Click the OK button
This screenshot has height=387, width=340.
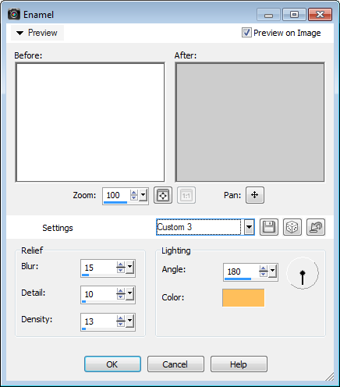coord(112,364)
